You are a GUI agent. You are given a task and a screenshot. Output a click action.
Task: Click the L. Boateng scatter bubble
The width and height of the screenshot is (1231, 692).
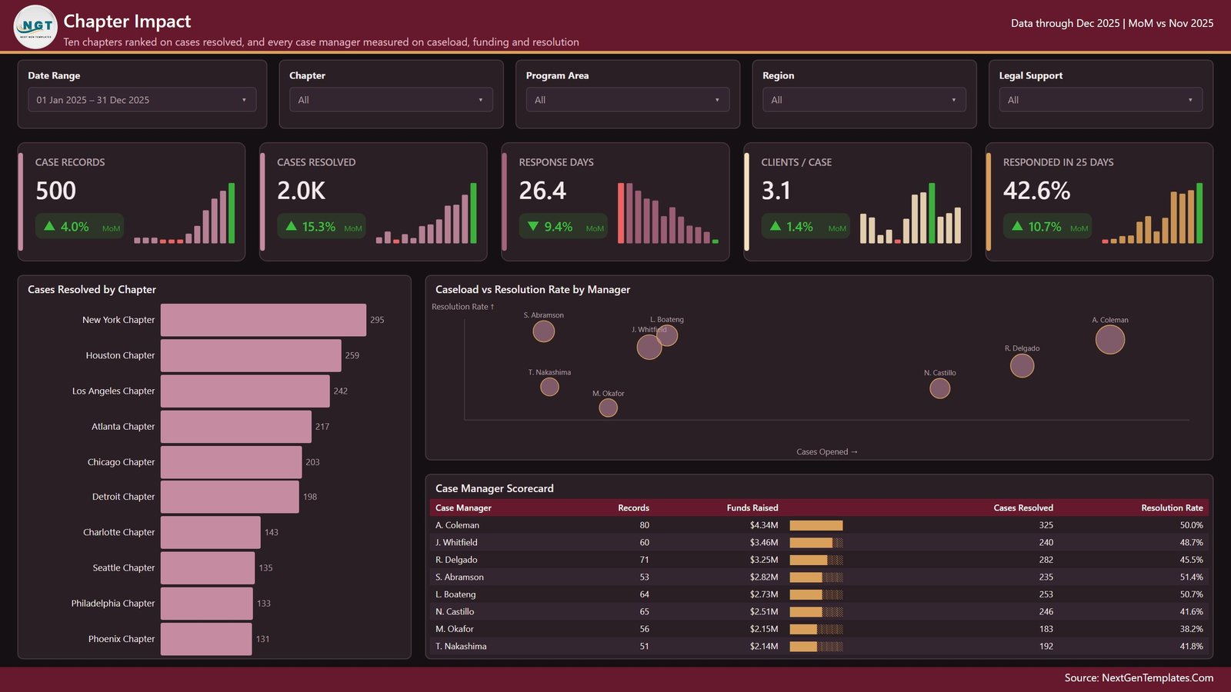pyautogui.click(x=668, y=335)
